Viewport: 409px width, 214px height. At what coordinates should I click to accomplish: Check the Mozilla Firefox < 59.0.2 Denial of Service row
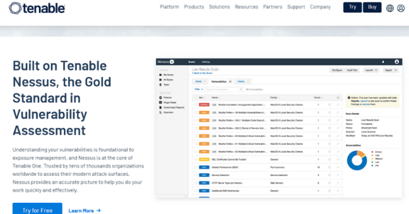coord(195,128)
